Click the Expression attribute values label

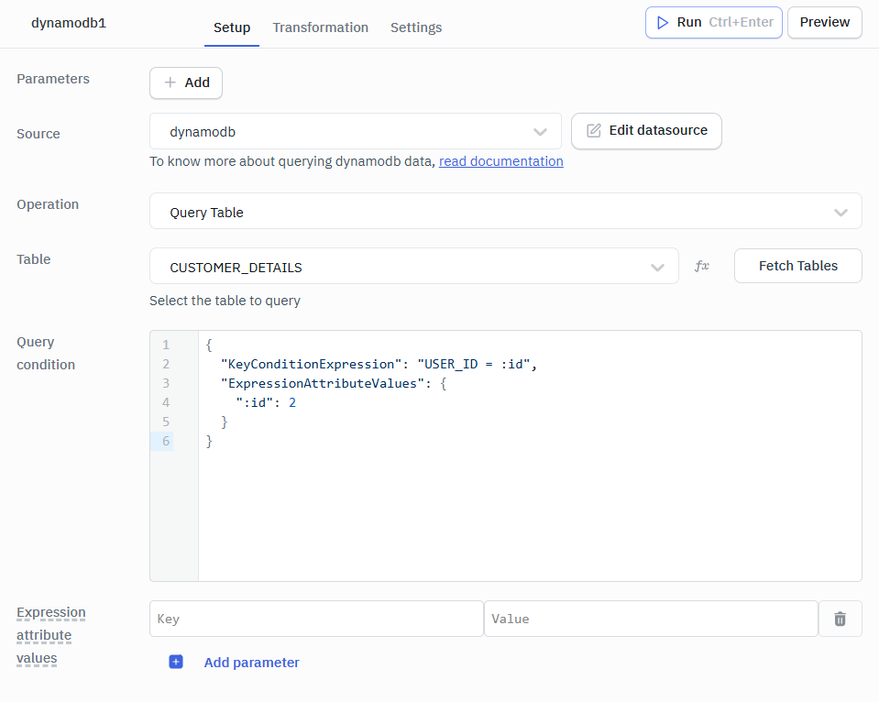(51, 635)
